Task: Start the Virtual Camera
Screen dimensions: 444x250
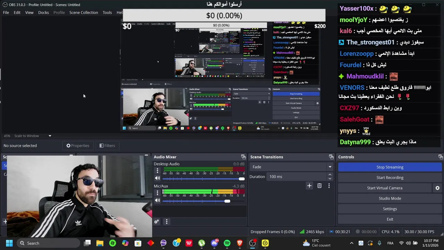Action: (x=385, y=188)
